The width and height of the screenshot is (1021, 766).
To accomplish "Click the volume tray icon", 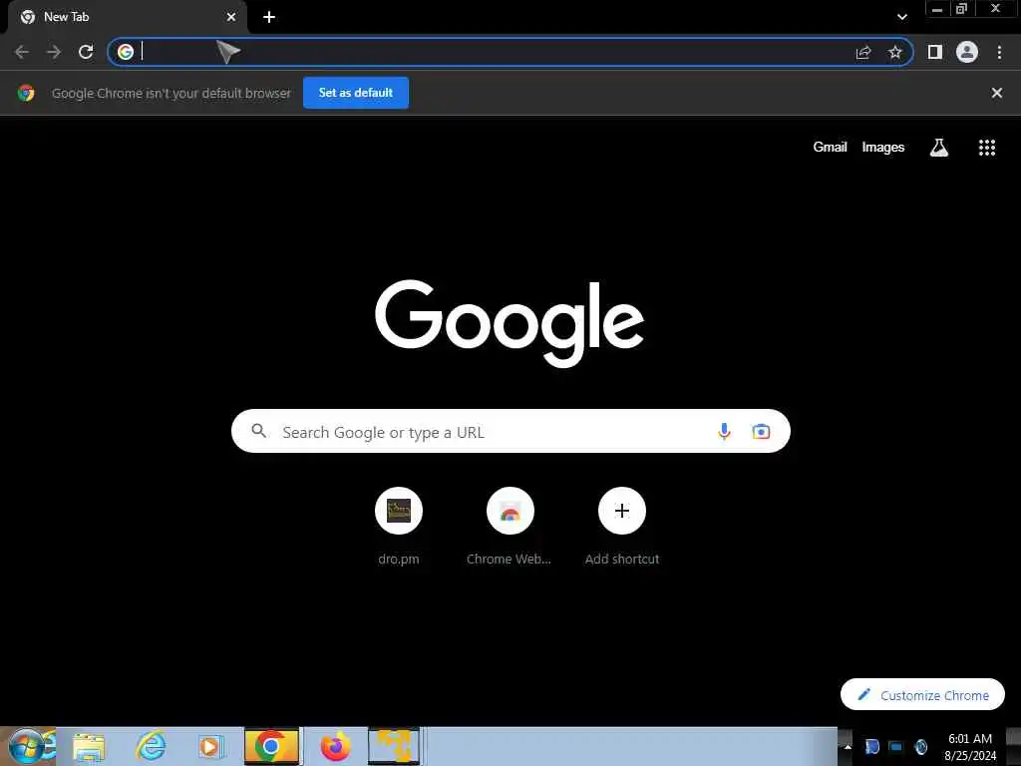I will (920, 746).
